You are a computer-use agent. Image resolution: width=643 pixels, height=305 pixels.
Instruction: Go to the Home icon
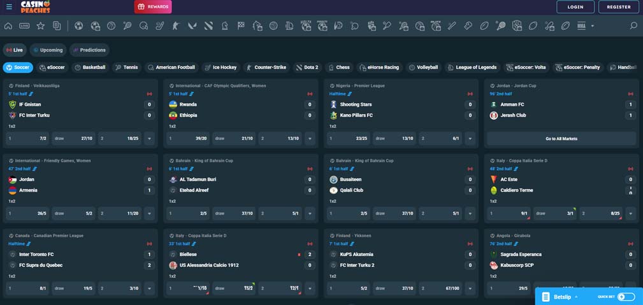pyautogui.click(x=8, y=26)
